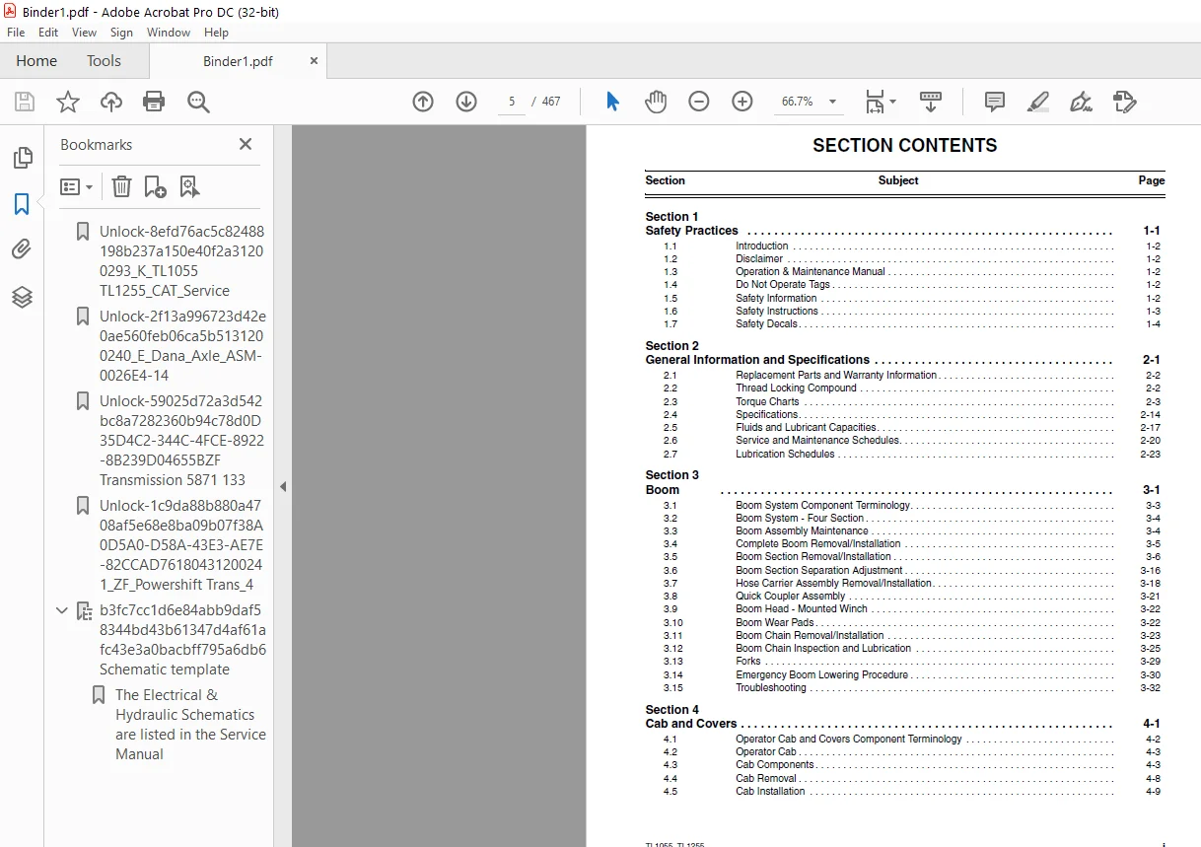Show Page Thumbnails panel
Screen dimensions: 1201x847
(x=22, y=158)
